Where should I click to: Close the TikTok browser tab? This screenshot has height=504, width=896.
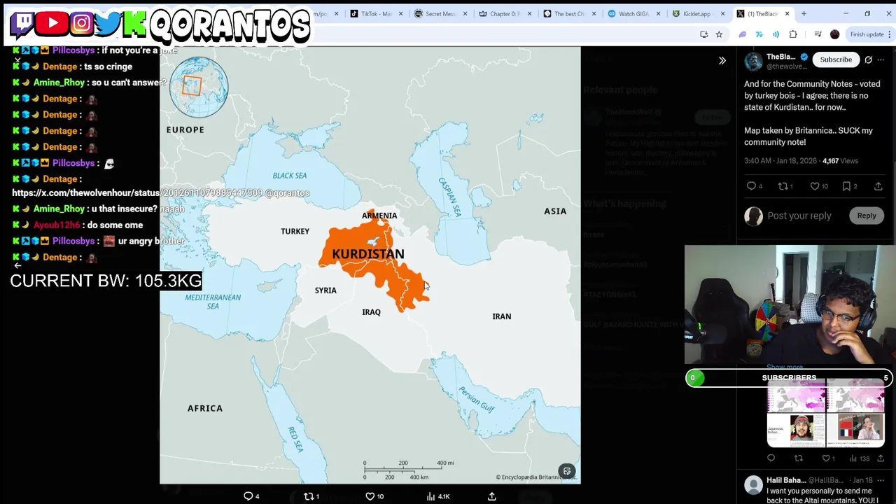[400, 13]
